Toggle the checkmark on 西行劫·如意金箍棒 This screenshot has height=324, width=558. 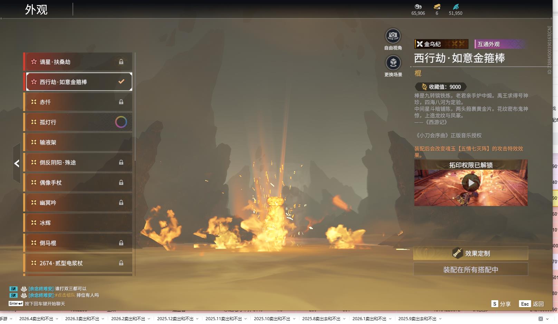[121, 82]
